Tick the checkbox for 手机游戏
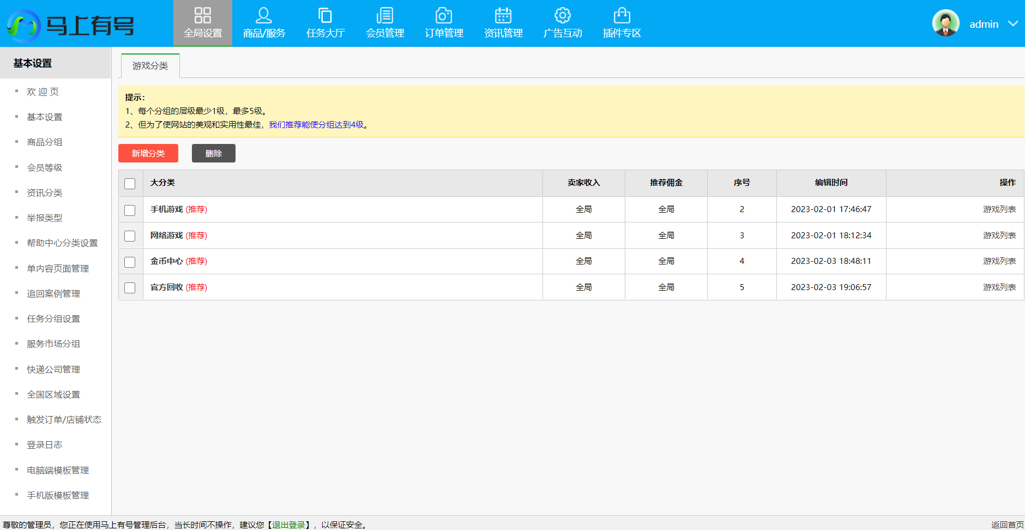The width and height of the screenshot is (1025, 530). (130, 210)
